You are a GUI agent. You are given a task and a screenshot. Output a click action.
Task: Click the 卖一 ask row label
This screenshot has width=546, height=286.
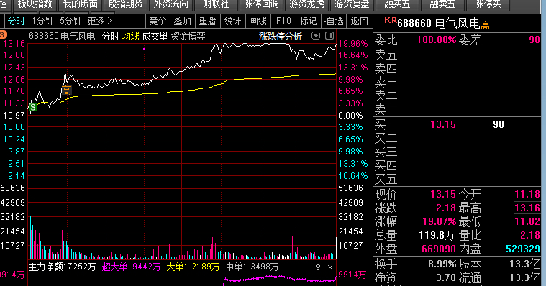(386, 110)
